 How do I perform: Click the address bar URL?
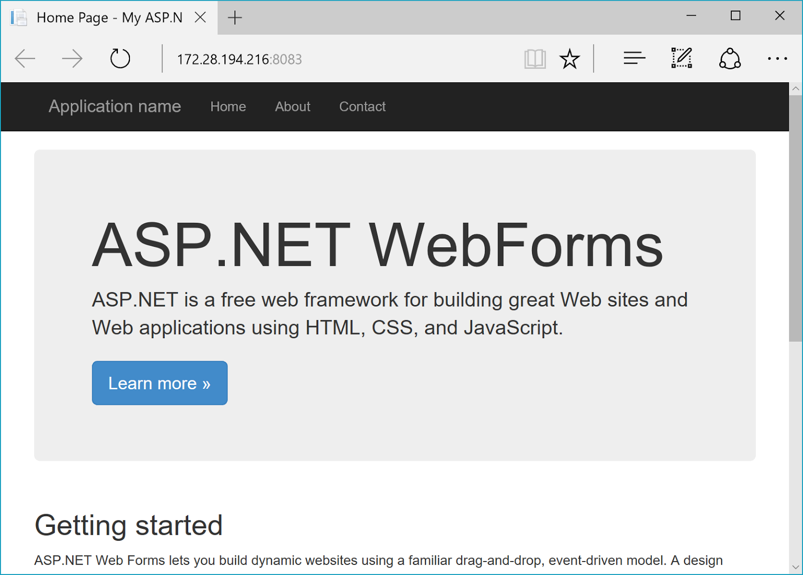(x=239, y=59)
